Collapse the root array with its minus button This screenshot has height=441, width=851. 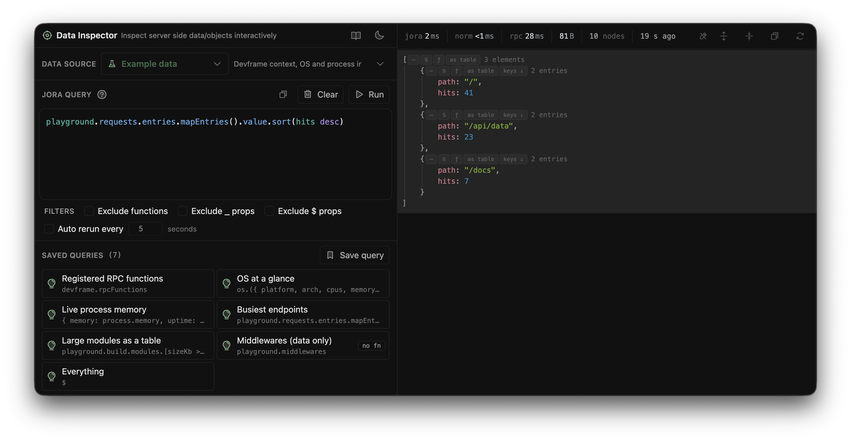(x=414, y=60)
